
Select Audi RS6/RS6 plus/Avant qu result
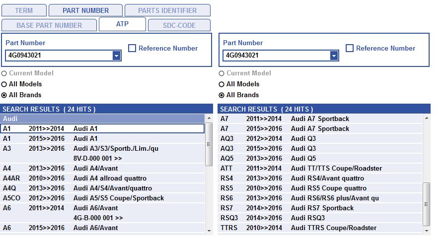[x=320, y=198]
